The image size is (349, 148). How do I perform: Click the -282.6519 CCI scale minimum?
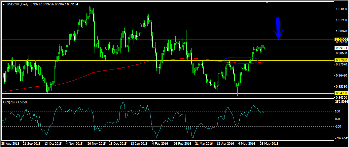coord(342,139)
